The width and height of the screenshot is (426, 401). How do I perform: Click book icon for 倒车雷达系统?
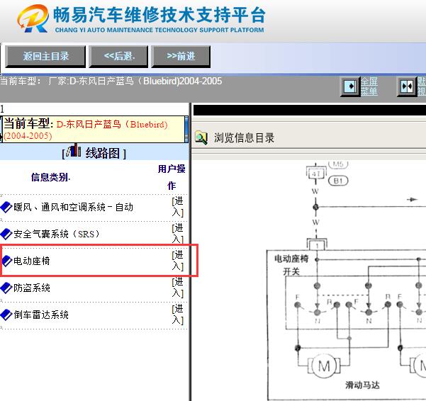pos(6,315)
